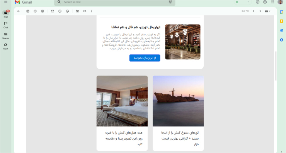The height and width of the screenshot is (153, 286).
Task: Delete this email with trash icon
Action: (42, 11)
